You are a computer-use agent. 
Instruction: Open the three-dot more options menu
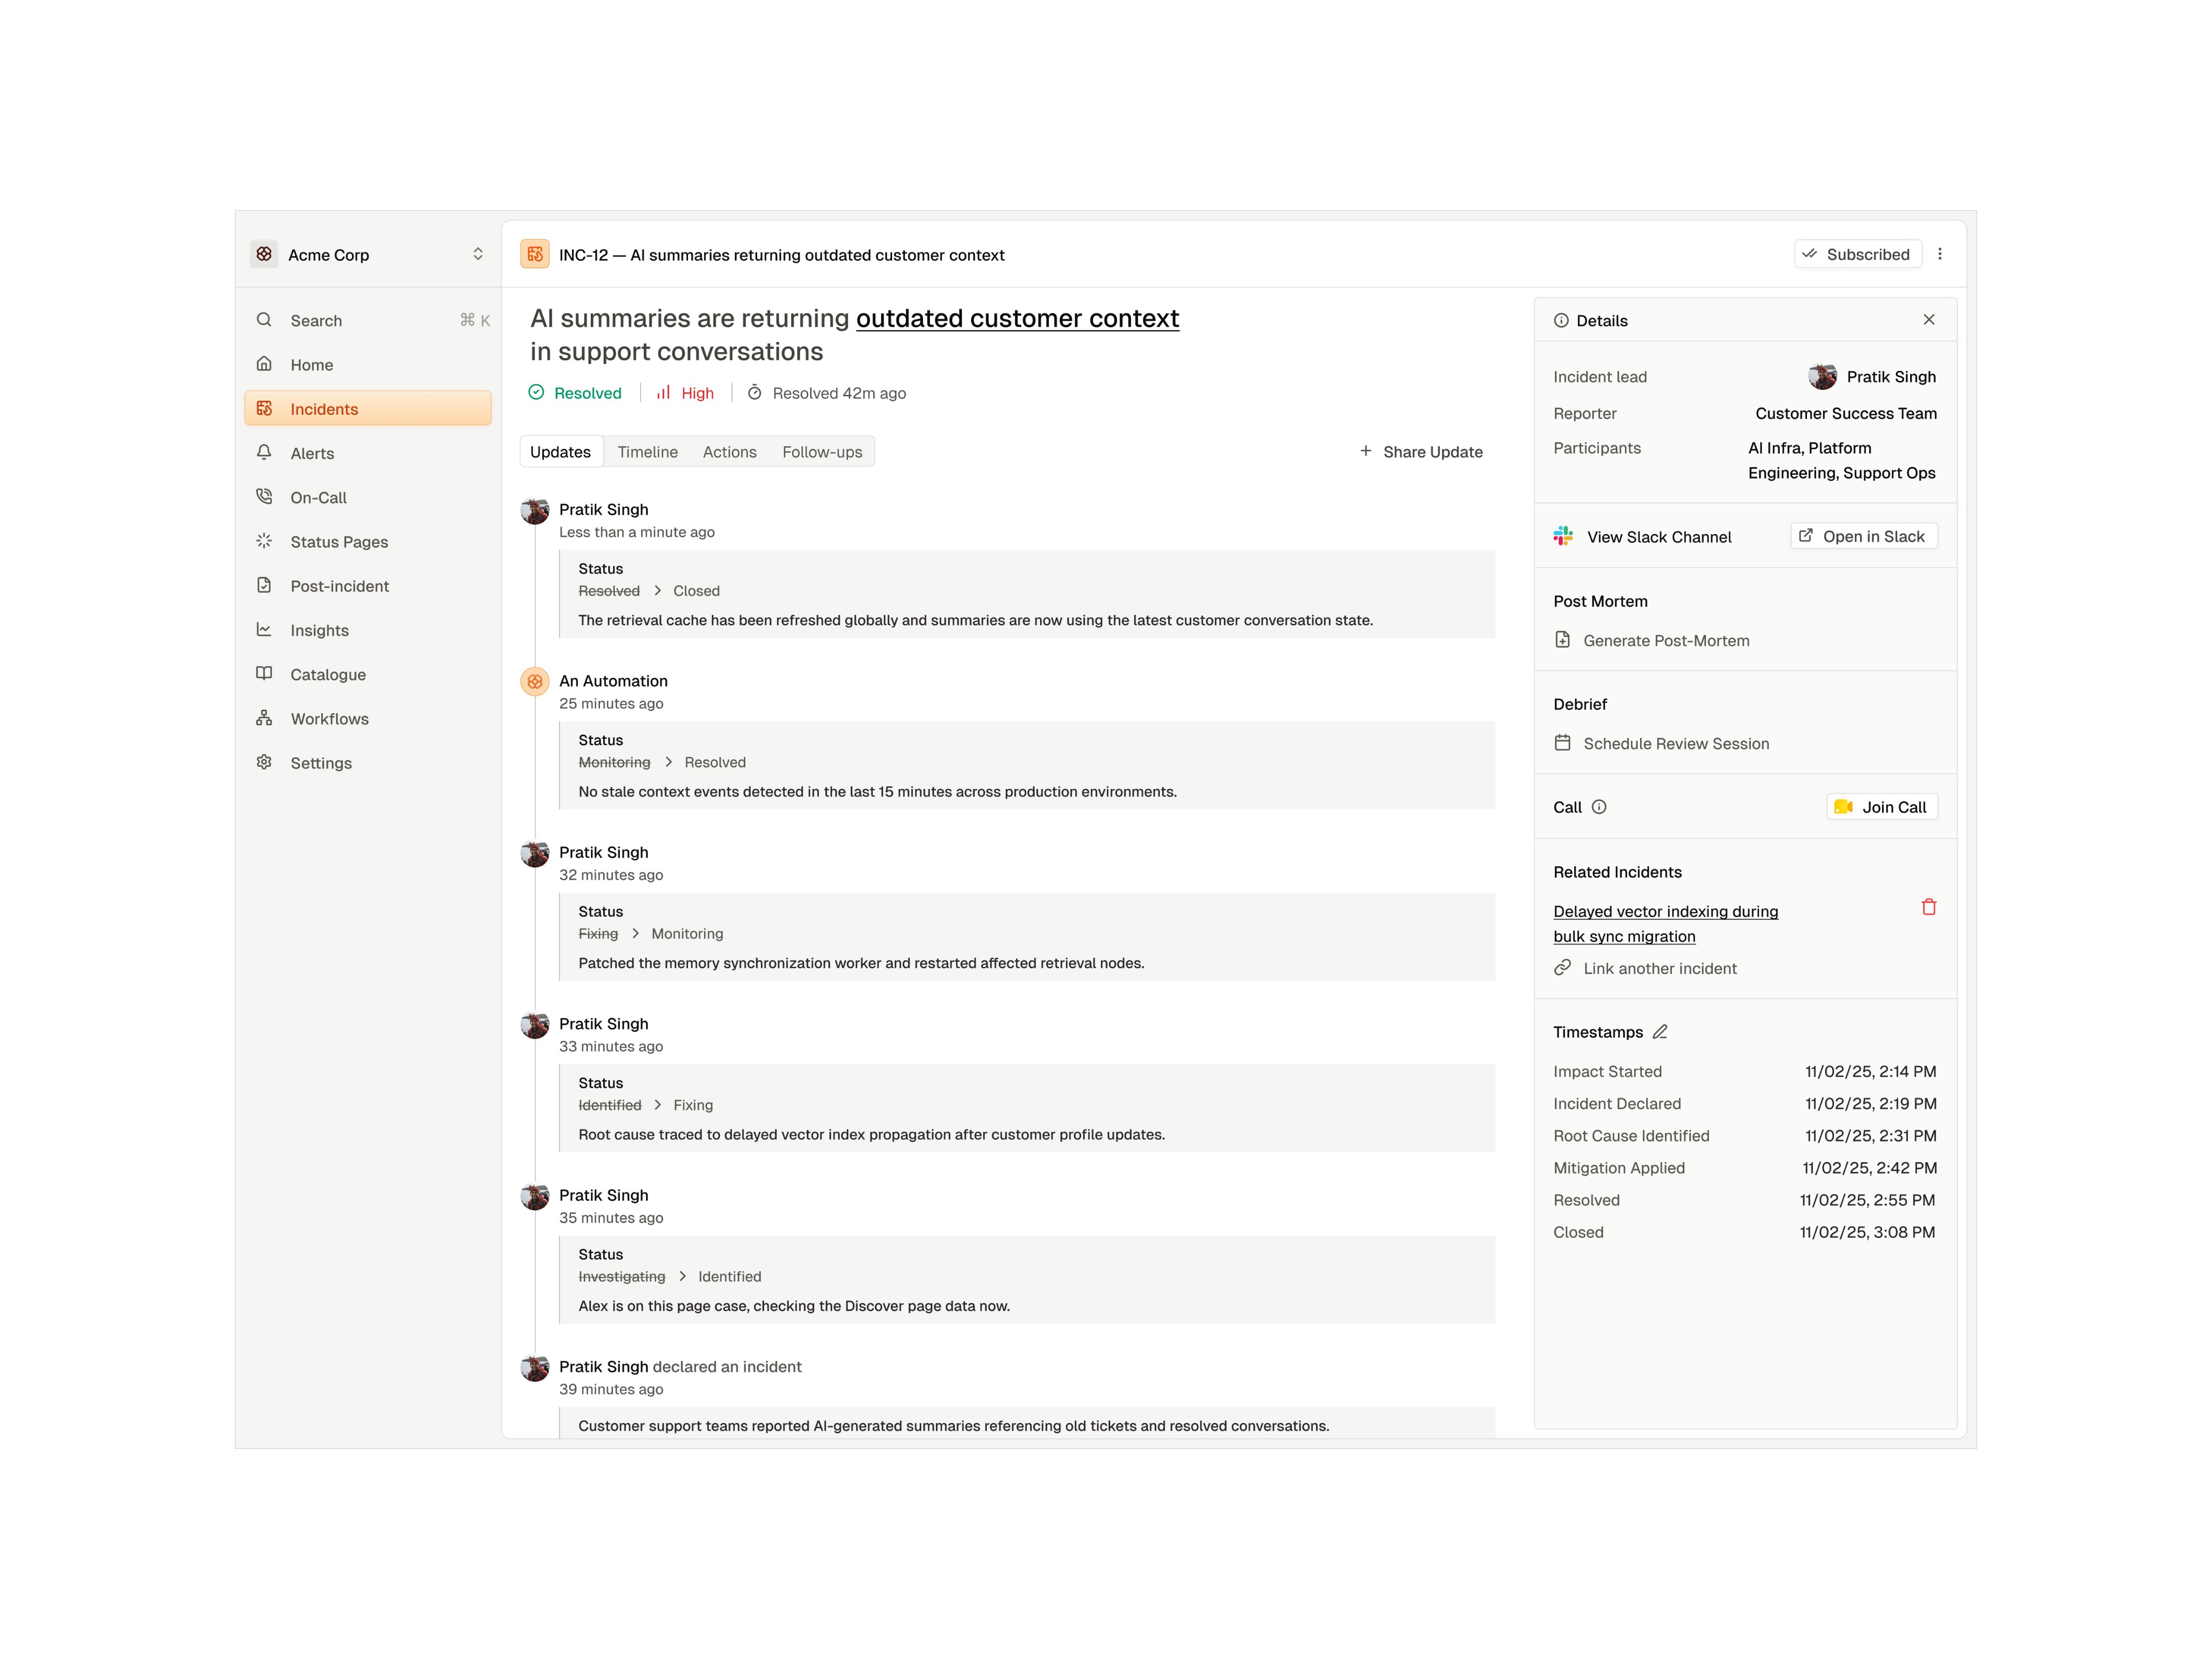tap(1940, 254)
